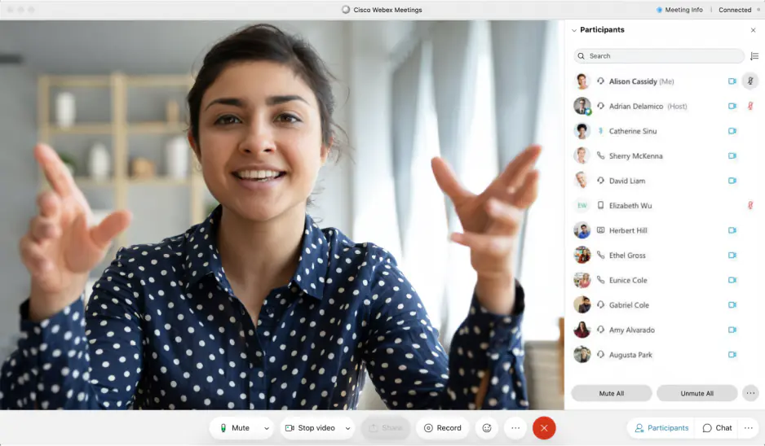This screenshot has width=765, height=446.
Task: Toggle Alison Cassidy's microphone in list
Action: (750, 81)
